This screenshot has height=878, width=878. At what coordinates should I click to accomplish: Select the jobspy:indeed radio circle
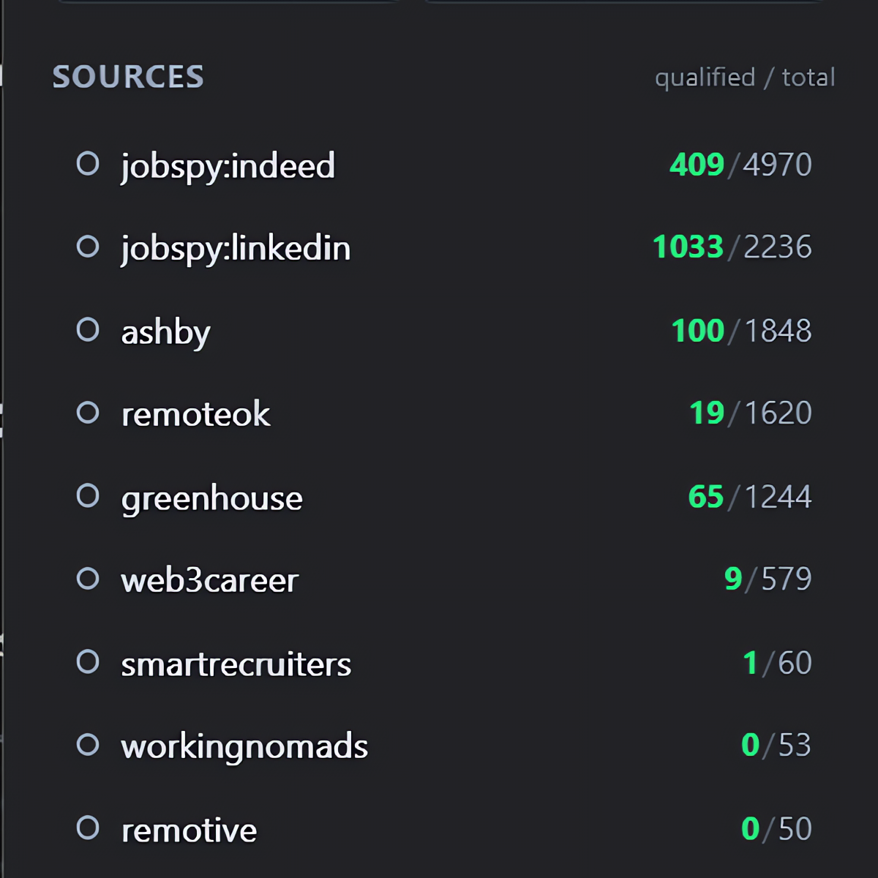pyautogui.click(x=88, y=163)
